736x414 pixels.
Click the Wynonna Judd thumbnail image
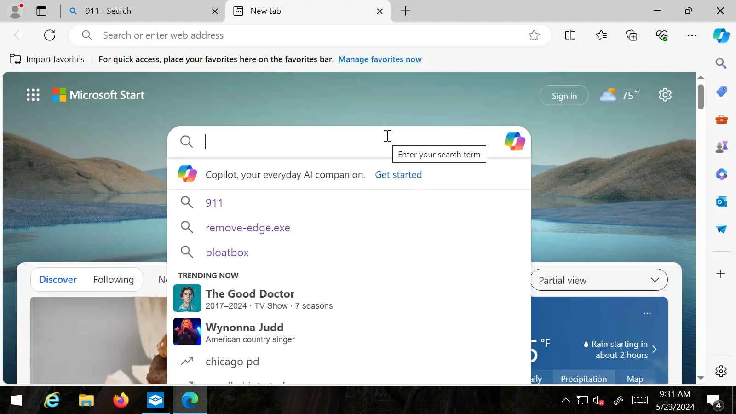(187, 332)
